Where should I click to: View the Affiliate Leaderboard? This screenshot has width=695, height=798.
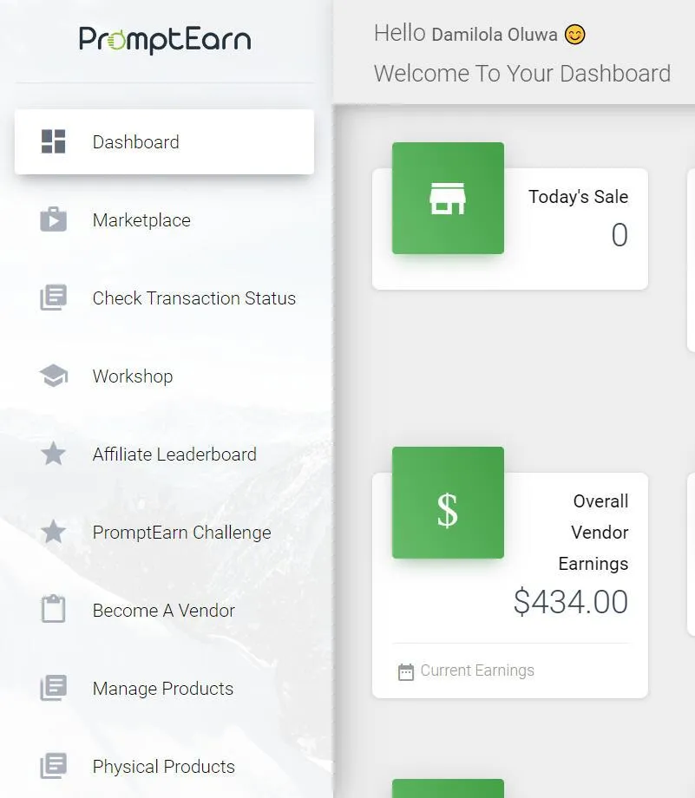[x=164, y=454]
